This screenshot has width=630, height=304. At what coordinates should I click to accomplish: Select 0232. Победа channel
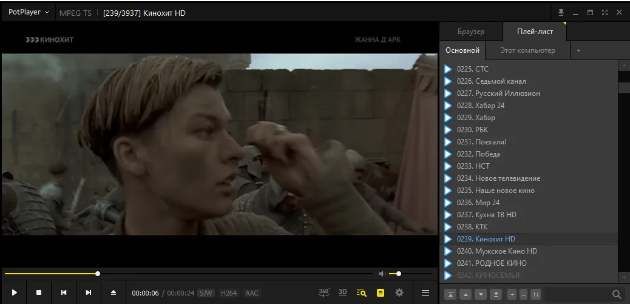[x=529, y=154]
